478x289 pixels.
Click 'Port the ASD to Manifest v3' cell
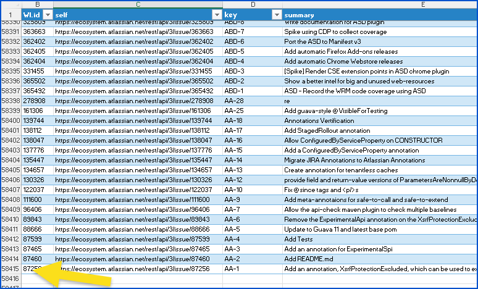click(380, 42)
